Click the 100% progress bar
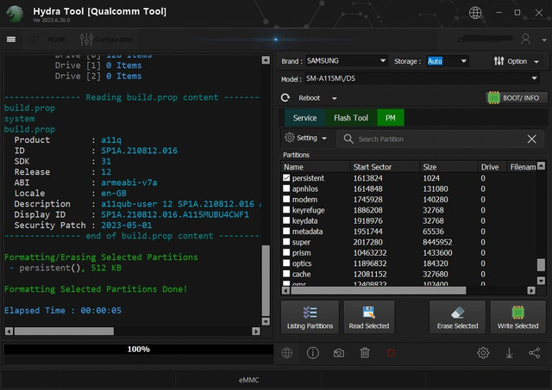 point(138,349)
